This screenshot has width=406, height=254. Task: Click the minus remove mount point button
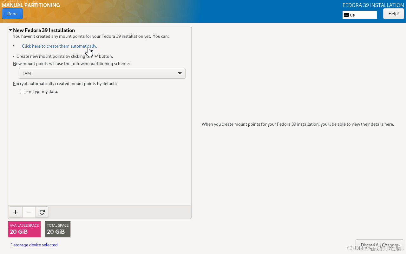[29, 212]
